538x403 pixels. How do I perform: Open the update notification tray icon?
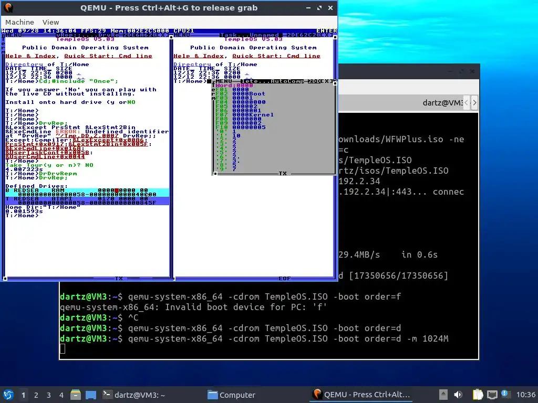click(505, 394)
